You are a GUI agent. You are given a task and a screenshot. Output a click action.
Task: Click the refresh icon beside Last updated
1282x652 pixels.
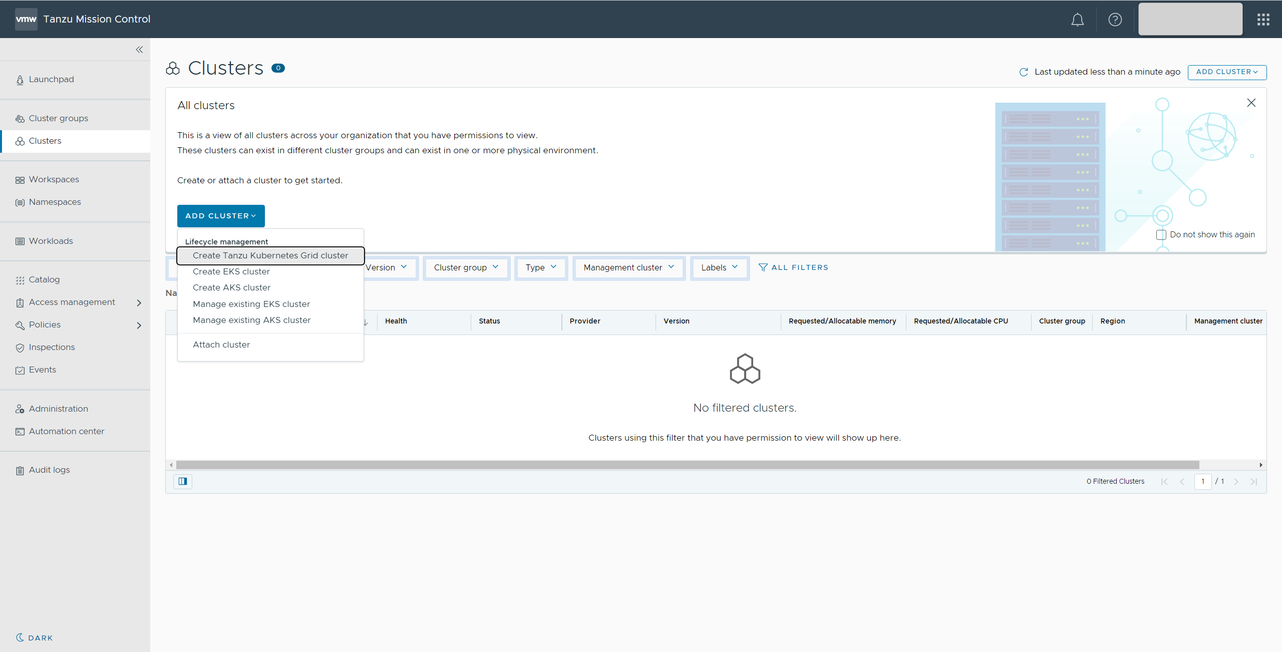(x=1024, y=72)
